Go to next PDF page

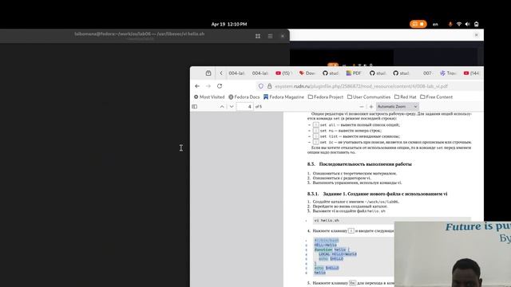point(232,106)
